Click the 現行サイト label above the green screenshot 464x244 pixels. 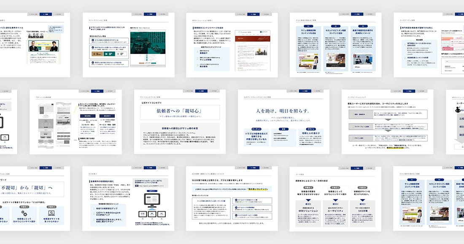[134, 28]
